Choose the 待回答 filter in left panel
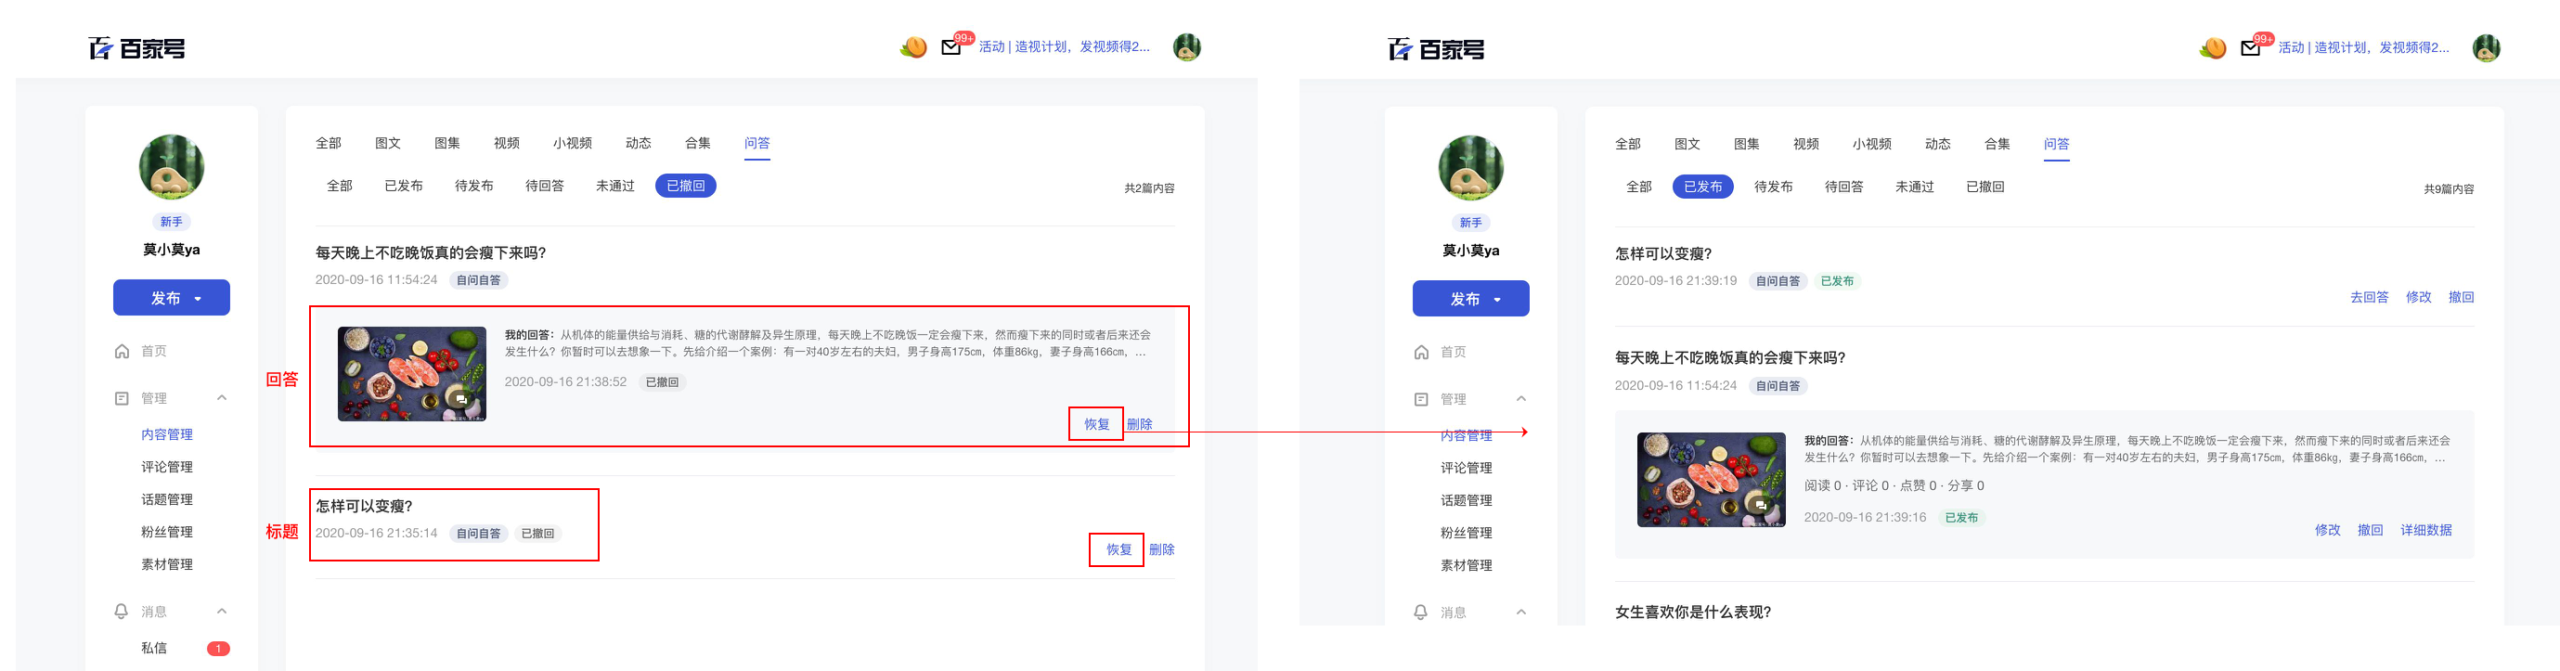This screenshot has height=671, width=2560. coord(545,186)
